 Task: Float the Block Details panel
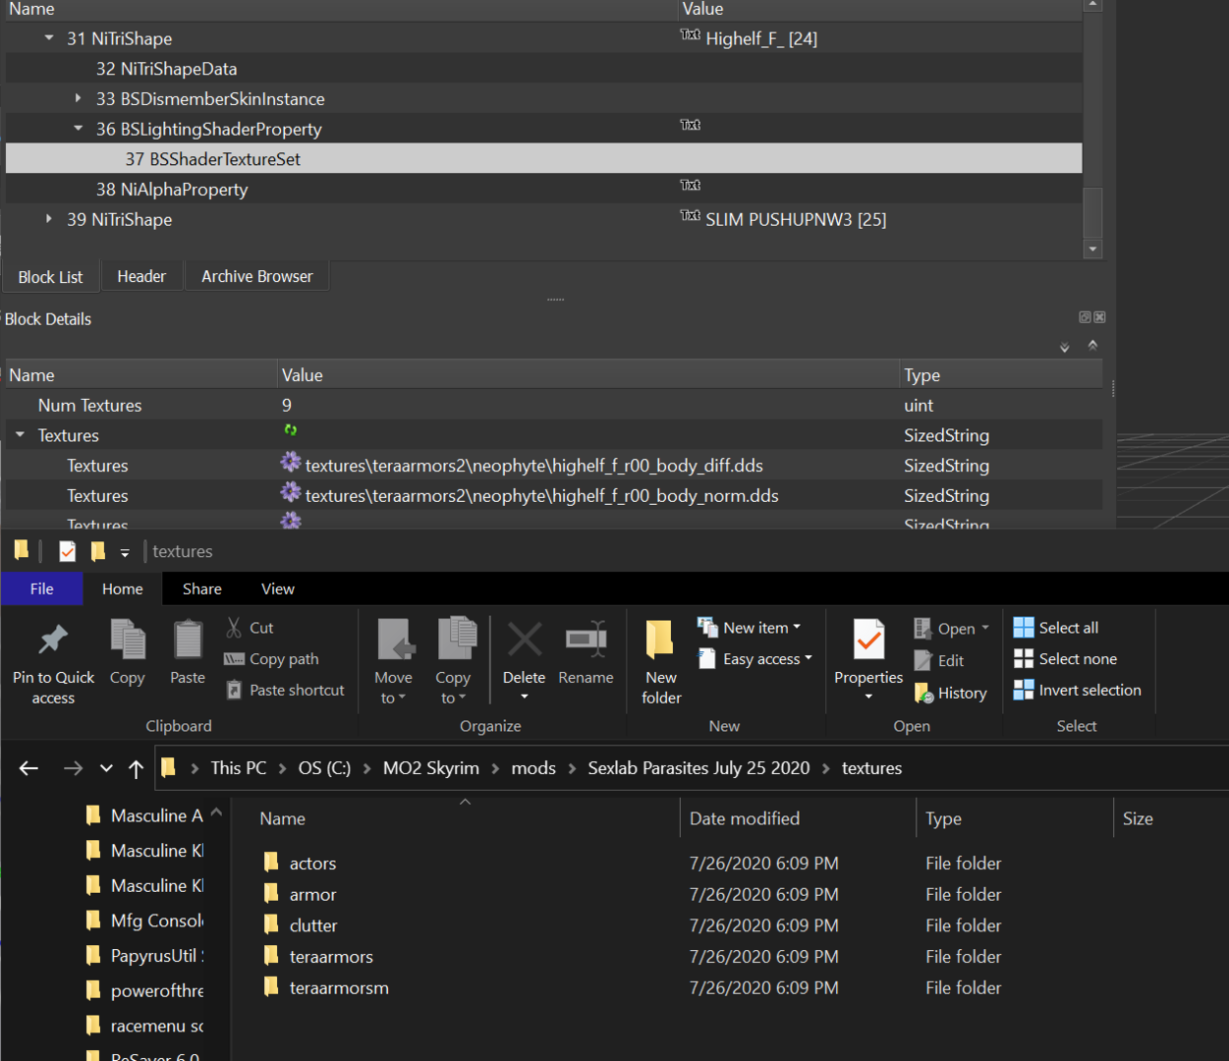tap(1085, 317)
